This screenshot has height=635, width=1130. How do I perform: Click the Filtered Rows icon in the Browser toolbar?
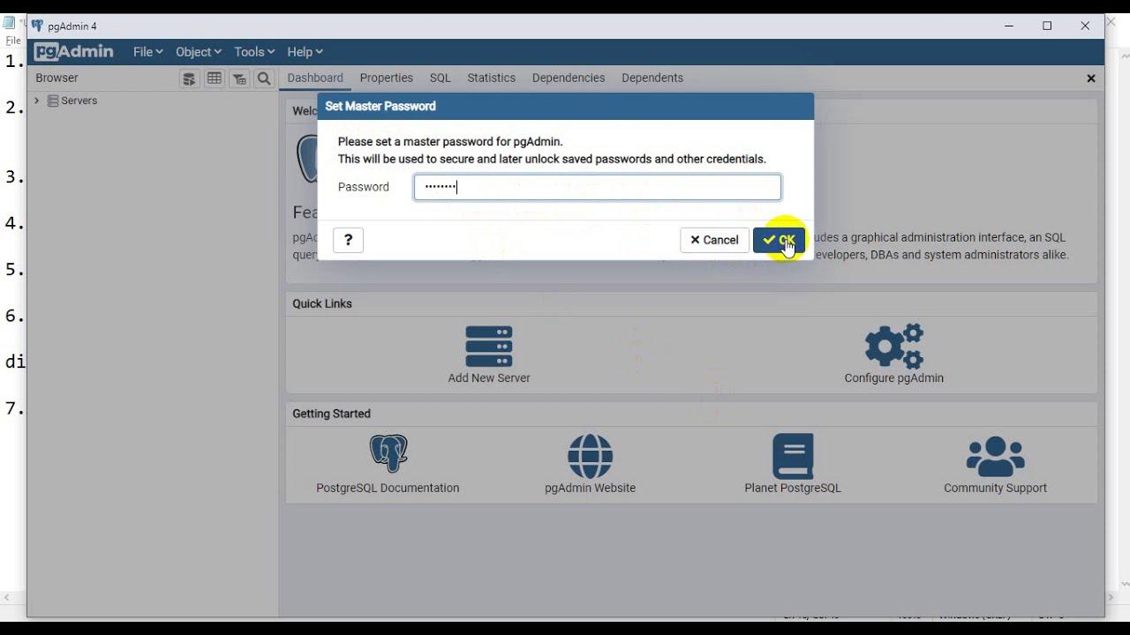click(238, 78)
